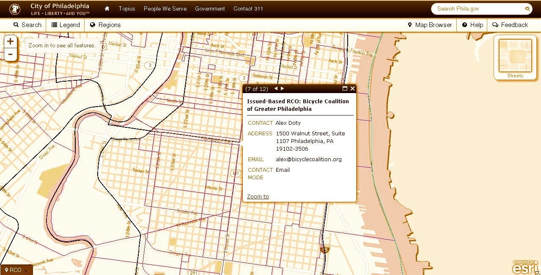541x275 pixels.
Task: Open the map Search panel
Action: point(27,25)
